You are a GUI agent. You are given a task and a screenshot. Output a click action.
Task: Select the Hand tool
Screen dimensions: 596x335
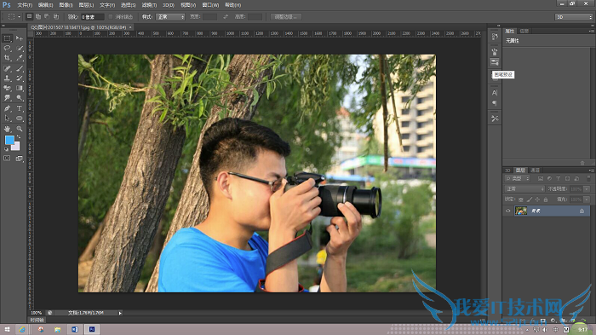click(7, 129)
